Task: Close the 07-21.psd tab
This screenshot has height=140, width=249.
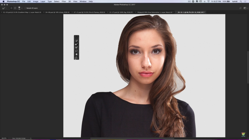Action: click(x=72, y=12)
